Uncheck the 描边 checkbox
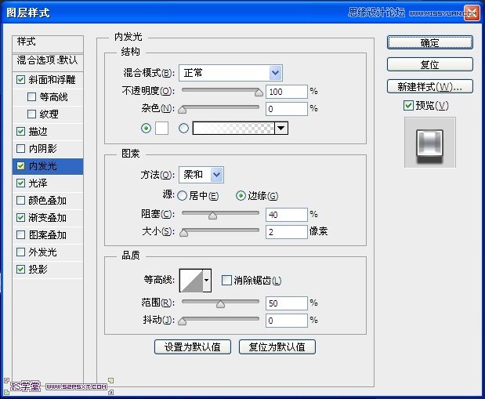The width and height of the screenshot is (485, 399). (20, 131)
